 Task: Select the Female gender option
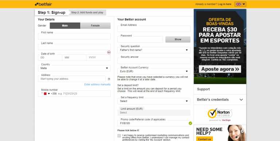coord(96,26)
